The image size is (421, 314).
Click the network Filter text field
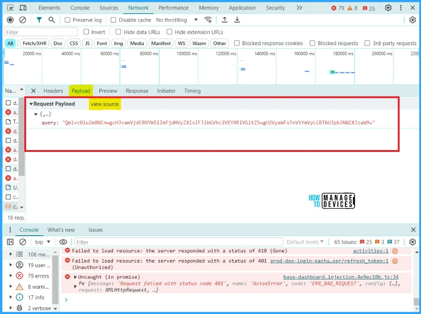(41, 32)
